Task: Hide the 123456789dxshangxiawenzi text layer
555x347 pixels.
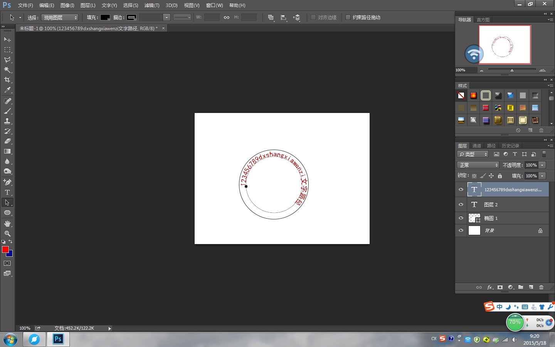Action: tap(461, 189)
